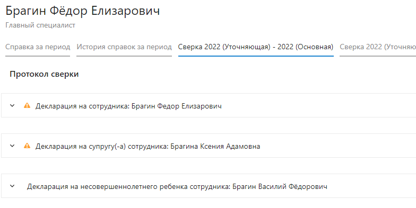Click gray underline below История справок tab

click(x=124, y=56)
